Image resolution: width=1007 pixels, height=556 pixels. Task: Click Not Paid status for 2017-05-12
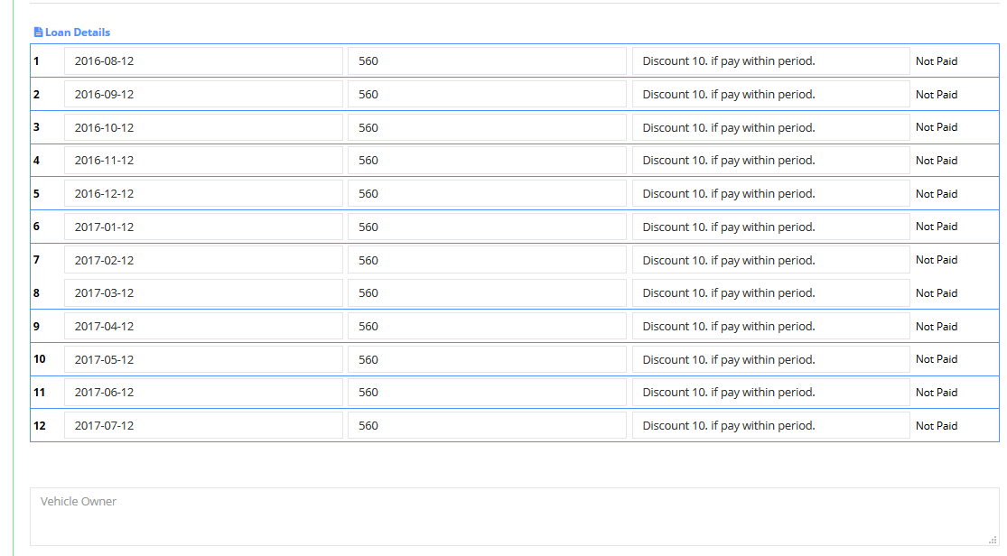(937, 359)
